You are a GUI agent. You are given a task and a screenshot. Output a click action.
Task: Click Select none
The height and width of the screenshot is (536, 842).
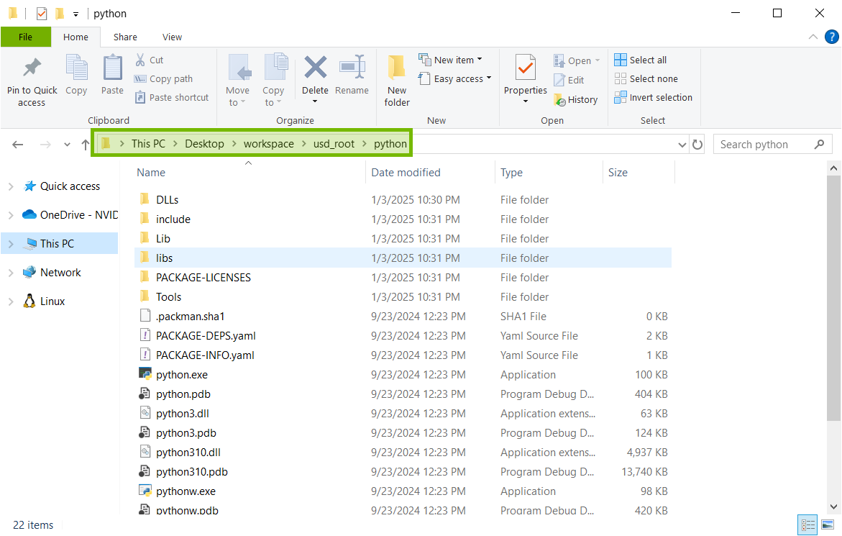(x=646, y=79)
